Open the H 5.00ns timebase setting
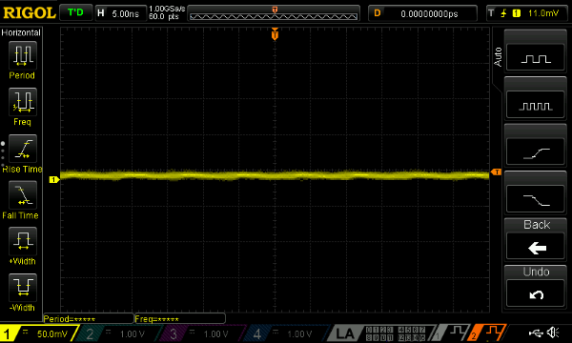Viewport: 572px width, 343px height. pyautogui.click(x=121, y=13)
